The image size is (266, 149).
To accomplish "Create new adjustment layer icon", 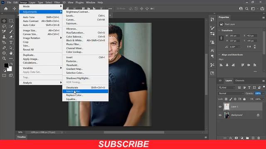I will coord(242,138).
